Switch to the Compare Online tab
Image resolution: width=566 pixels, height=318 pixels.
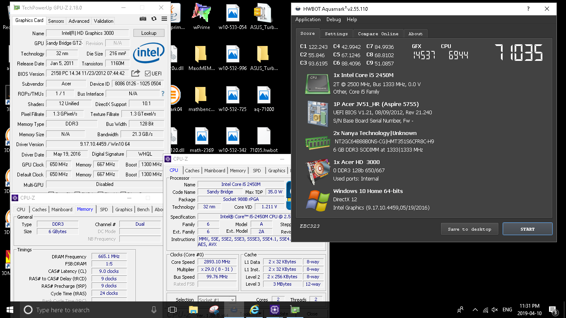[x=378, y=34]
